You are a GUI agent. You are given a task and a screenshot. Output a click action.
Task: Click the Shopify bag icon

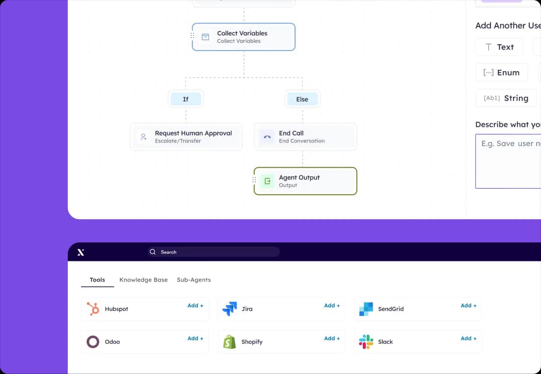(229, 342)
